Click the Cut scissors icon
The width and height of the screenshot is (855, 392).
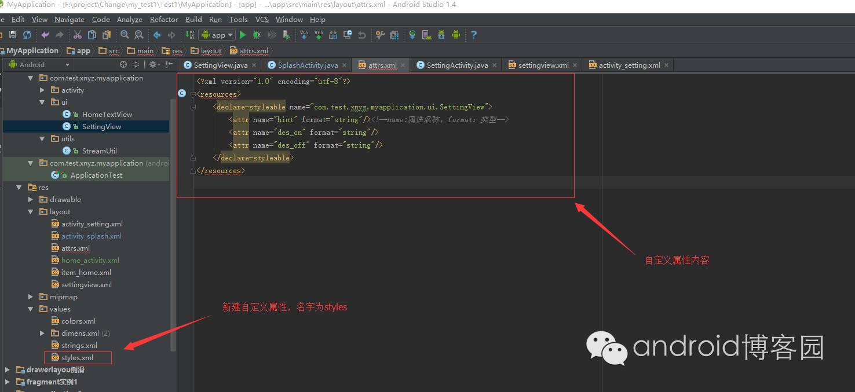(77, 35)
